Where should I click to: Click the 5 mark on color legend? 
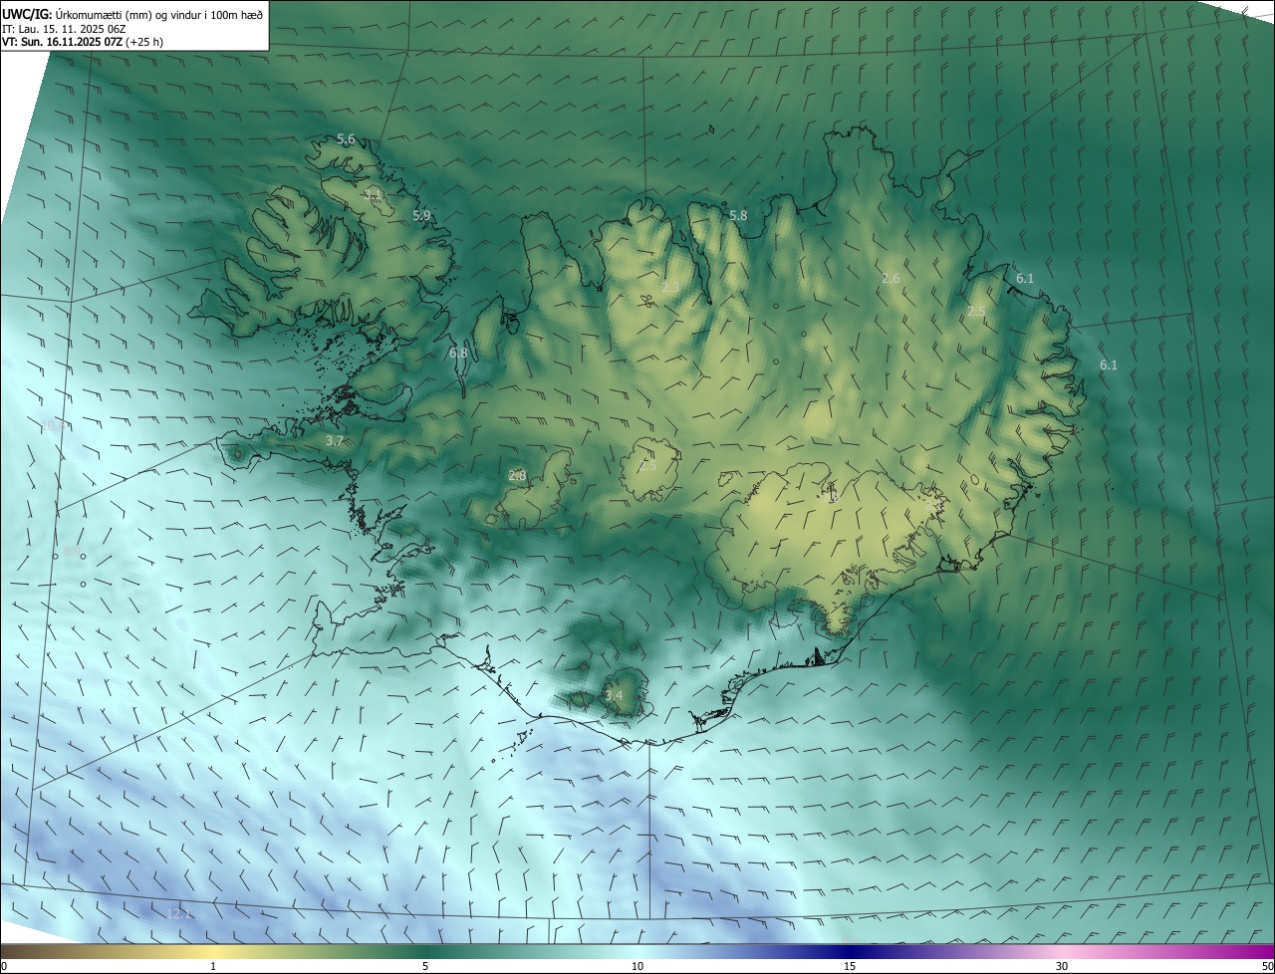(425, 966)
